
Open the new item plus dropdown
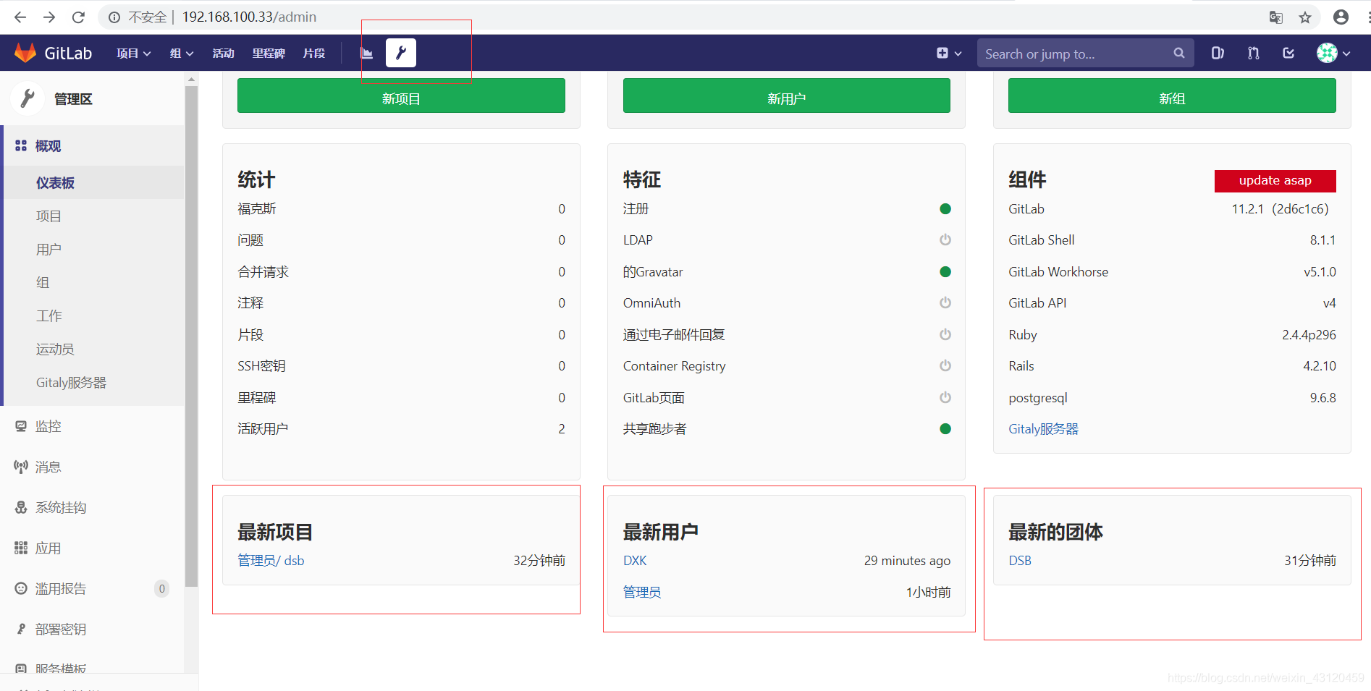[x=949, y=53]
